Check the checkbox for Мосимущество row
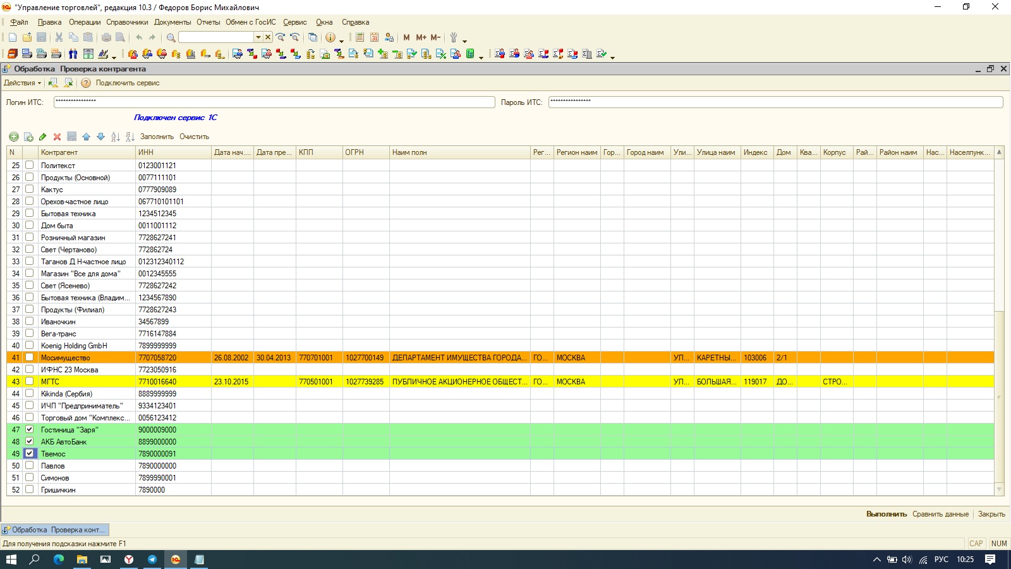This screenshot has height=569, width=1011. [29, 357]
